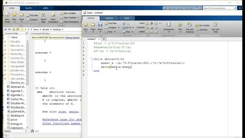The image size is (245, 138).
Task: Switch to the VIEW tab in Editor
Action: pos(127,18)
